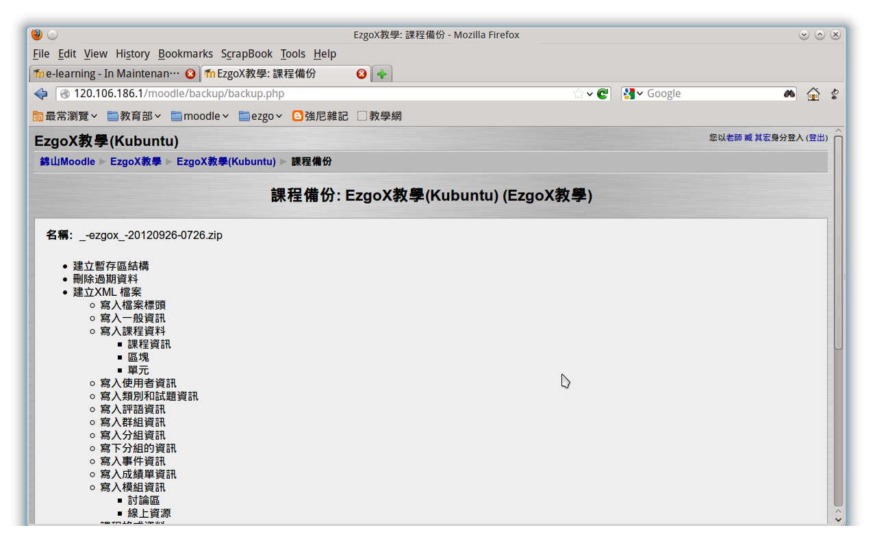Open the Help menu
Viewport: 873px width, 554px height.
(325, 53)
